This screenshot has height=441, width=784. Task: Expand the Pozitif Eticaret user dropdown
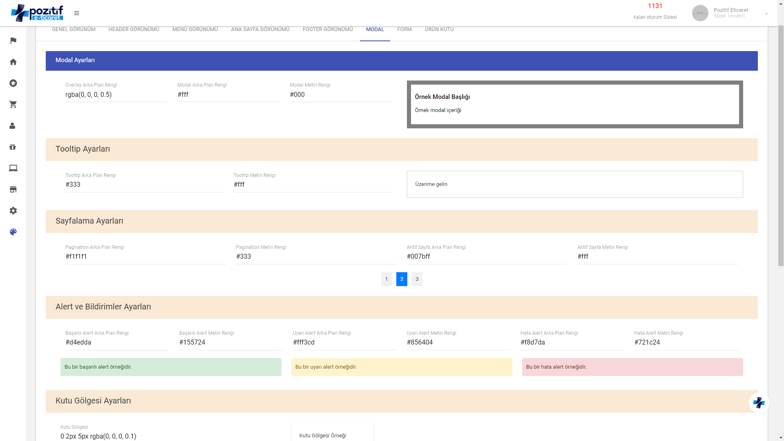coord(766,13)
